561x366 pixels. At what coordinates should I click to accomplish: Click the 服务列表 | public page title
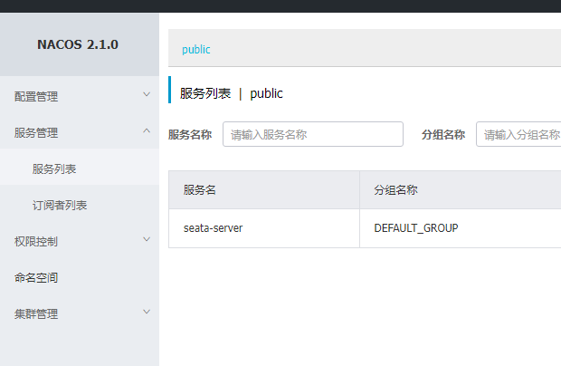pyautogui.click(x=232, y=93)
